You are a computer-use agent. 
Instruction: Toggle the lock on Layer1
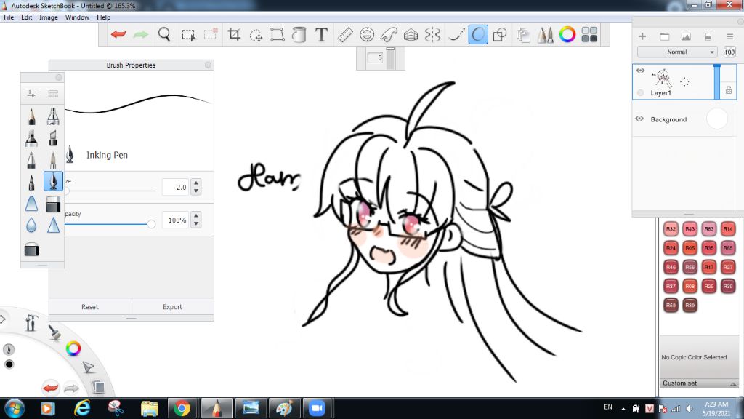click(728, 90)
